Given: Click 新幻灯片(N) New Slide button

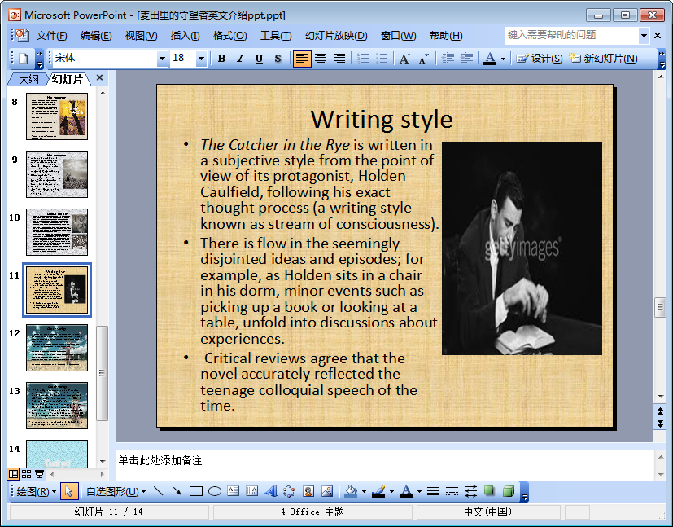Looking at the screenshot, I should pyautogui.click(x=603, y=59).
